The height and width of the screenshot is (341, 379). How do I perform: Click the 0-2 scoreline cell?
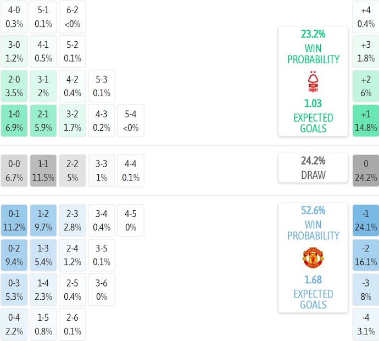[14, 255]
